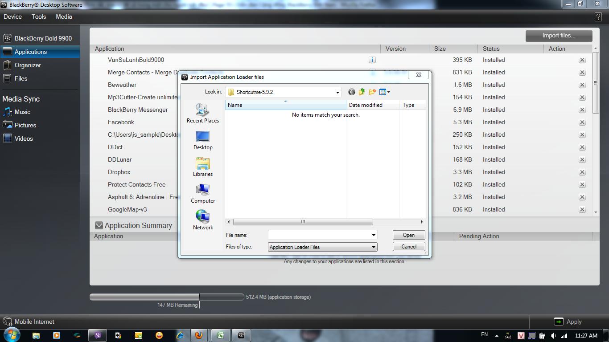Switch to Organizer section
Screen dimensions: 609x342
pyautogui.click(x=40, y=65)
